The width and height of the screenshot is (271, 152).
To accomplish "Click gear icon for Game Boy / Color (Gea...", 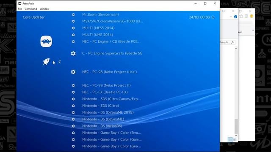I will pos(73,146).
